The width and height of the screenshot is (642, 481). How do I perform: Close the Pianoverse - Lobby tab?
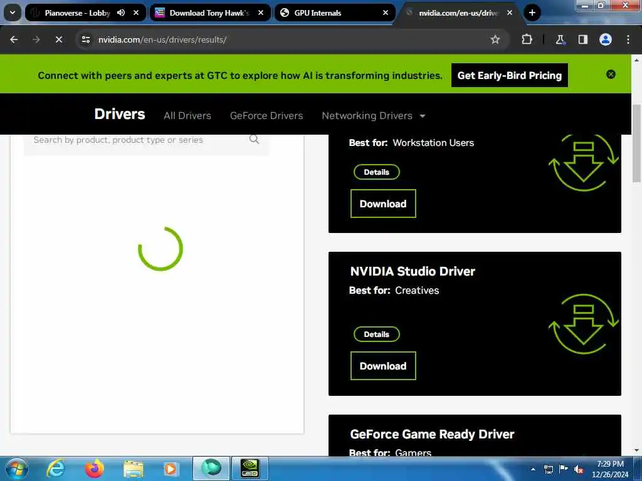pyautogui.click(x=136, y=13)
